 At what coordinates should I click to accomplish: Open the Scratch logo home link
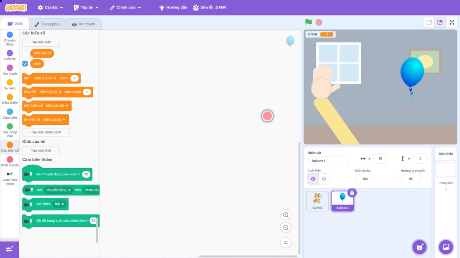coord(16,8)
